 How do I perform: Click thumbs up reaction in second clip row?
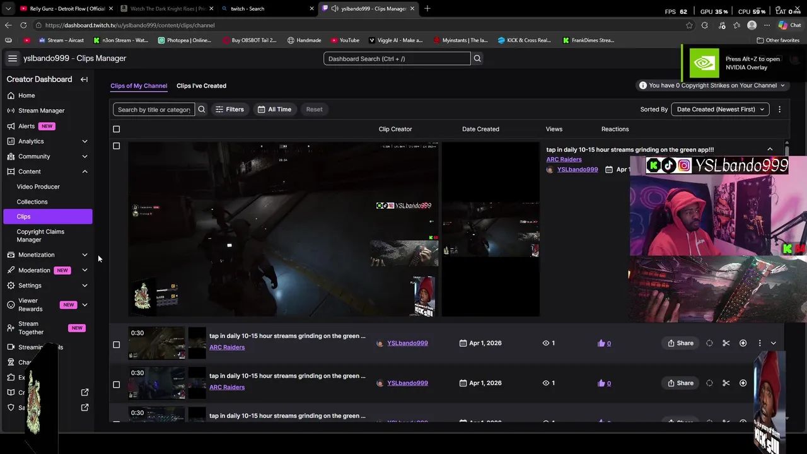601,383
